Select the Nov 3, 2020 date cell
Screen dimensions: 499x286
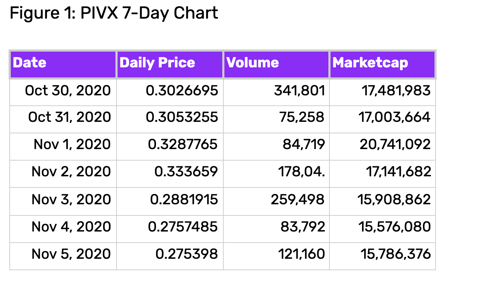[x=63, y=201]
